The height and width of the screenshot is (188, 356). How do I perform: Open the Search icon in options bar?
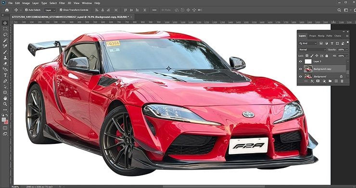[339, 10]
